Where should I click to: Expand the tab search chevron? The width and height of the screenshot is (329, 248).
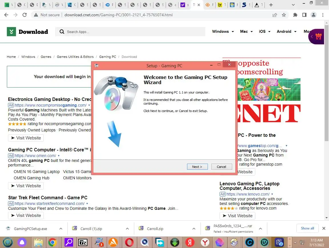pyautogui.click(x=293, y=5)
